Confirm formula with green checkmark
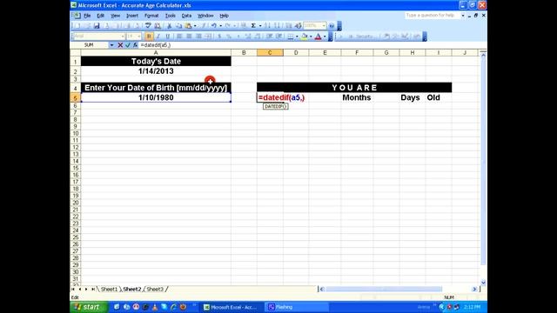 click(128, 45)
